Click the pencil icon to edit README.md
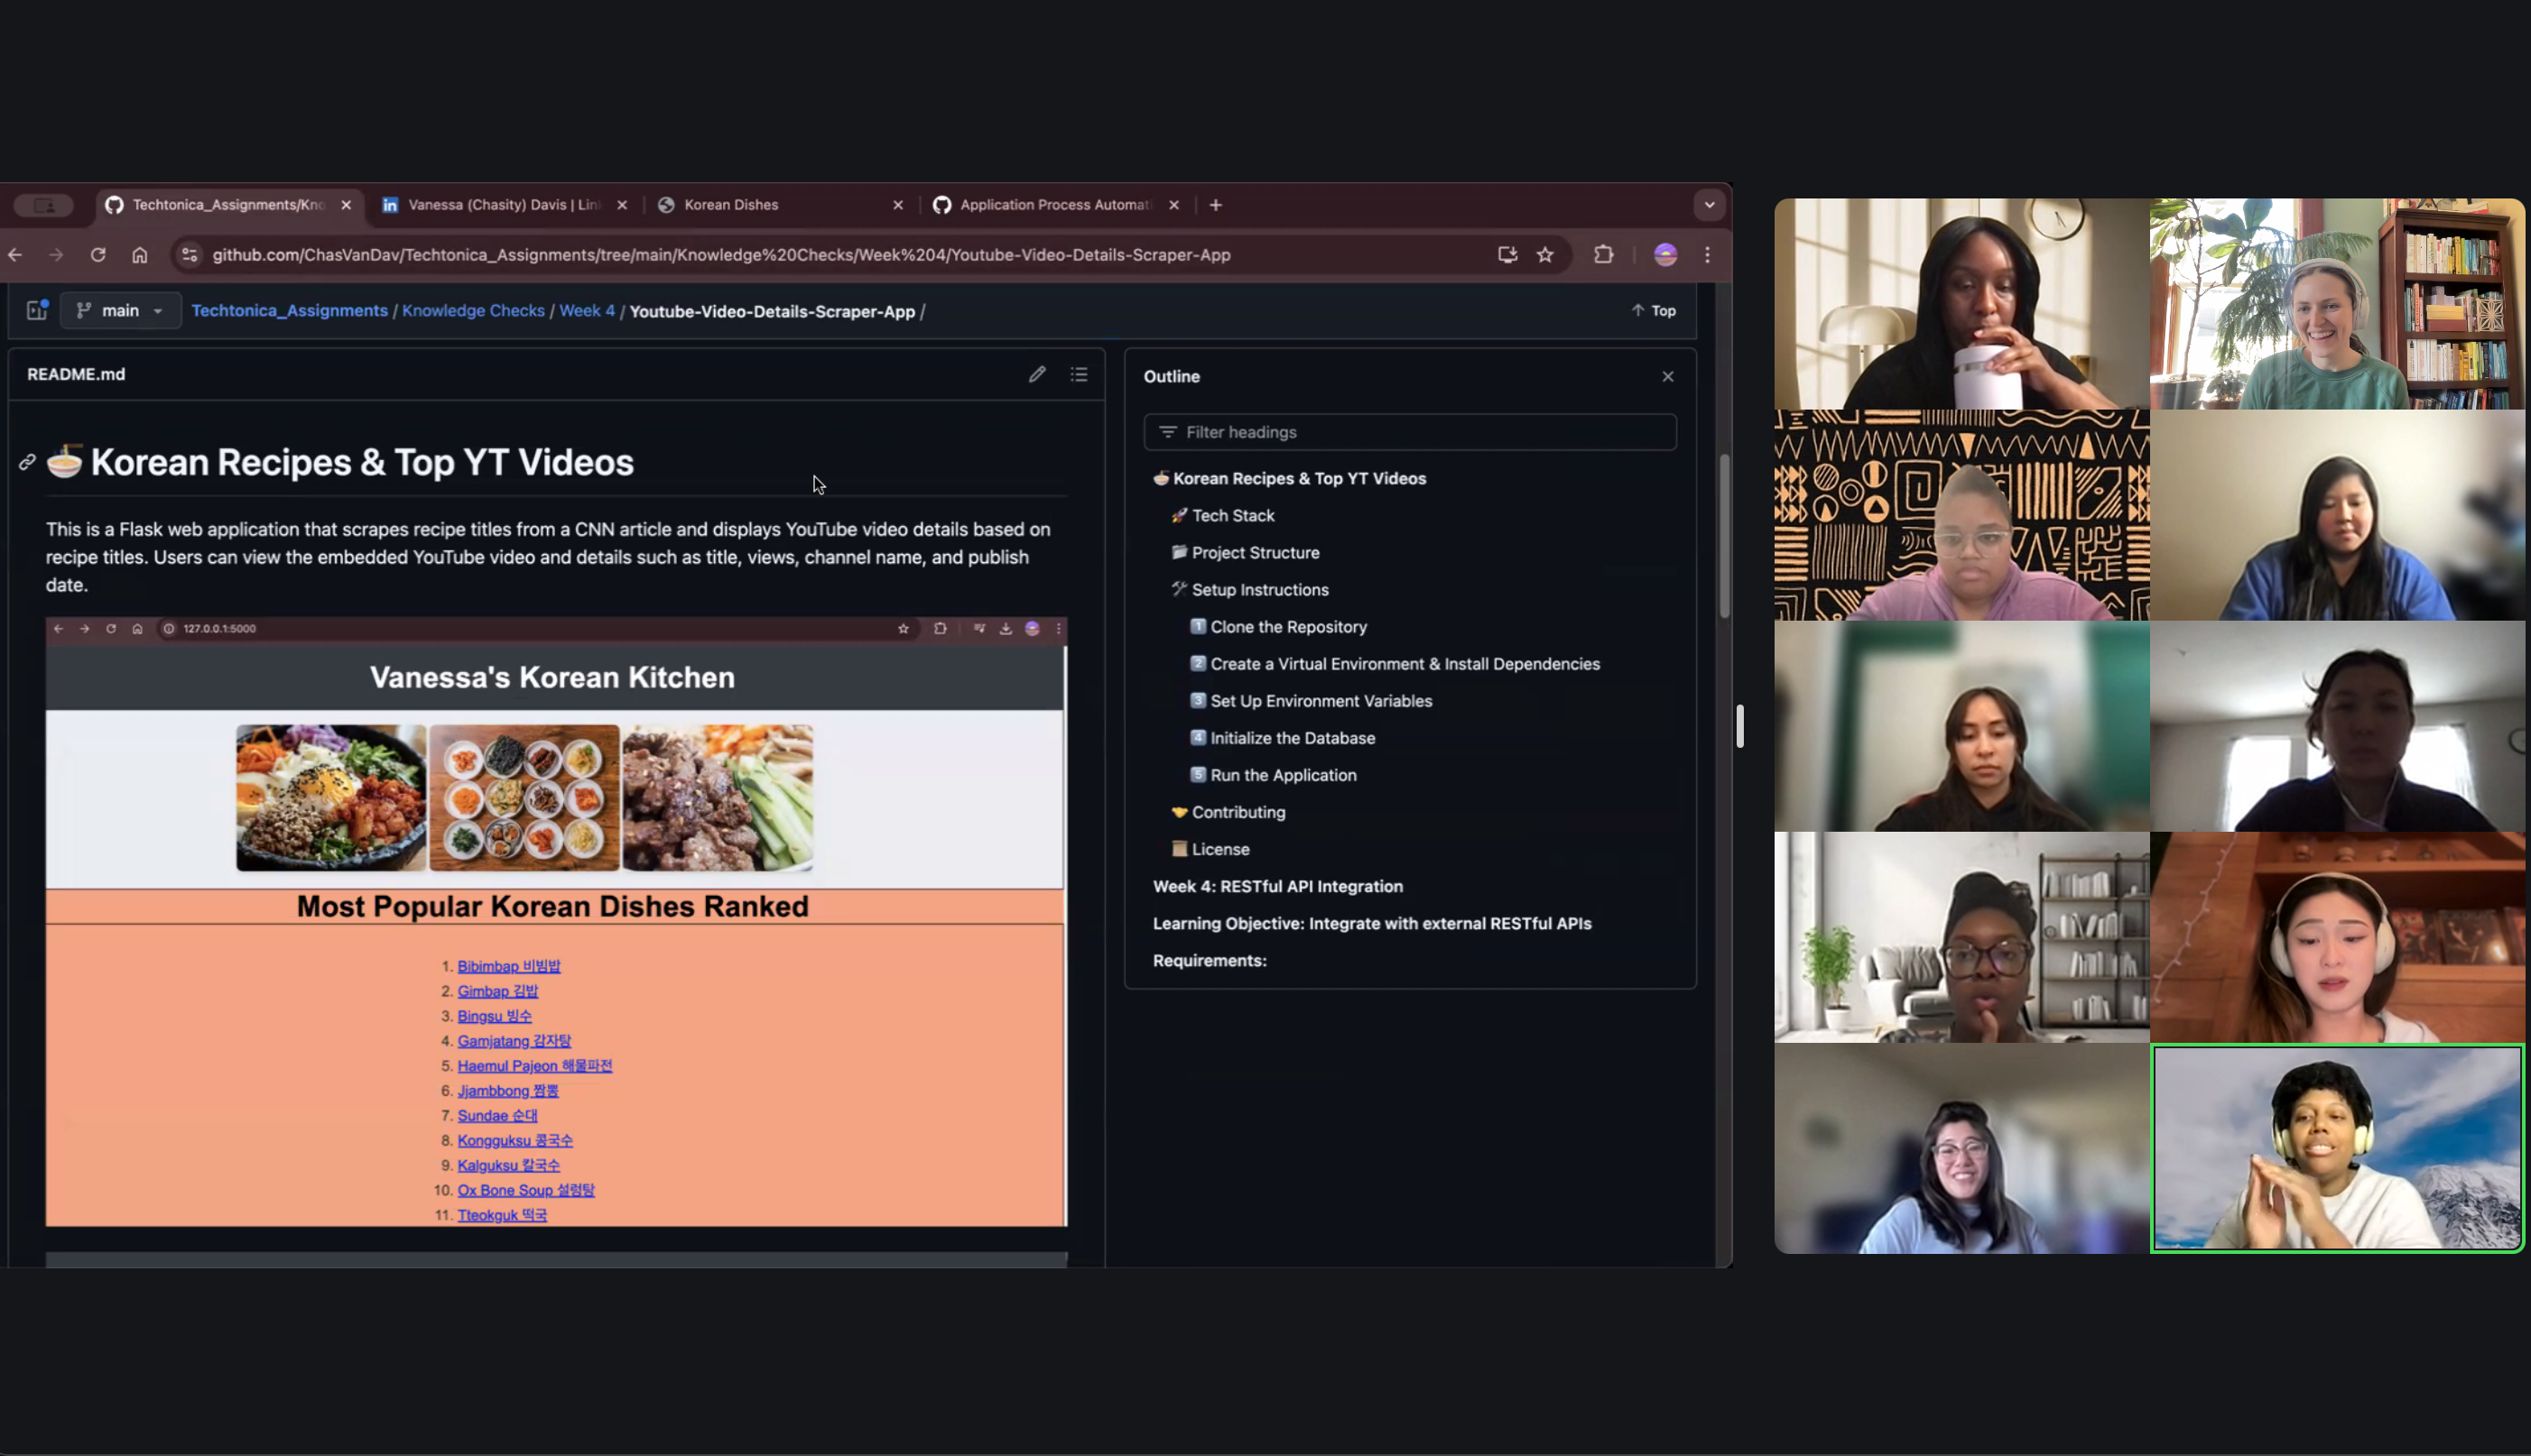The image size is (2531, 1456). coord(1036,373)
